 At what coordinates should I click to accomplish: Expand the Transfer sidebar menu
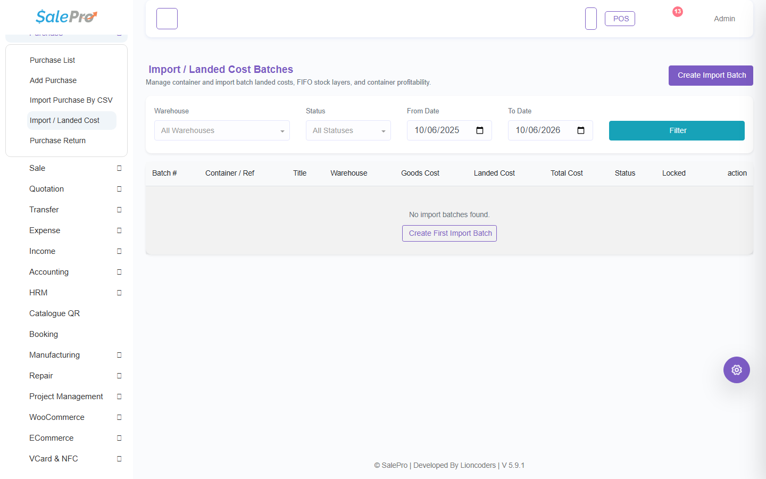point(66,210)
